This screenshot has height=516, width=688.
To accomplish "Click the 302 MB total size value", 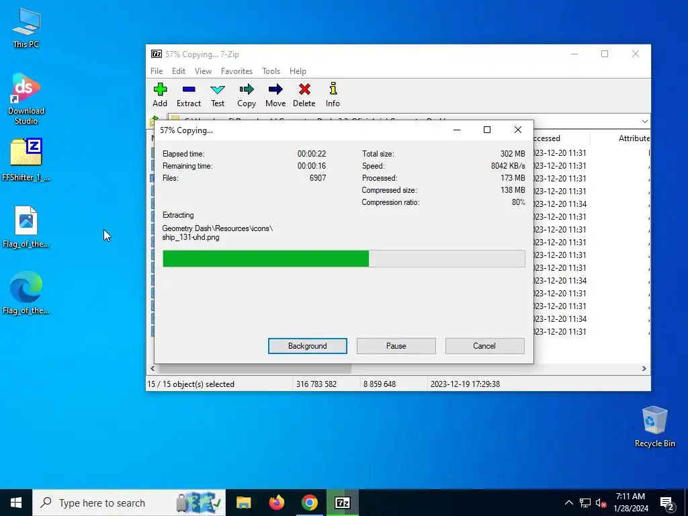I will (x=513, y=154).
